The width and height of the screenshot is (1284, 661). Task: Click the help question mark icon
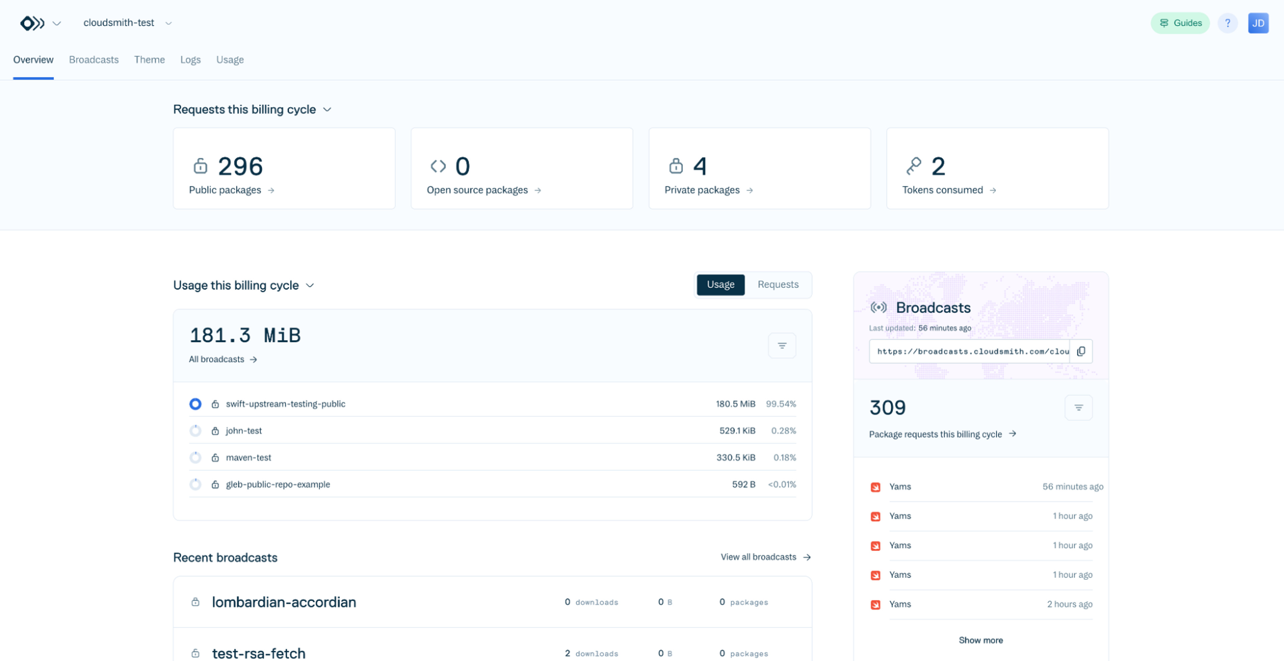coord(1228,23)
